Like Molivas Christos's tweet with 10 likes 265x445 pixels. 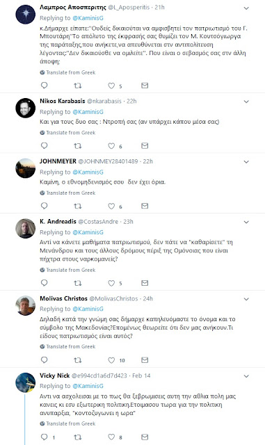[x=111, y=360]
